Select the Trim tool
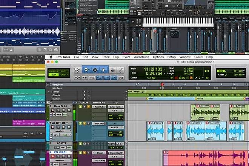The width and height of the screenshot is (249, 166). click(86, 70)
